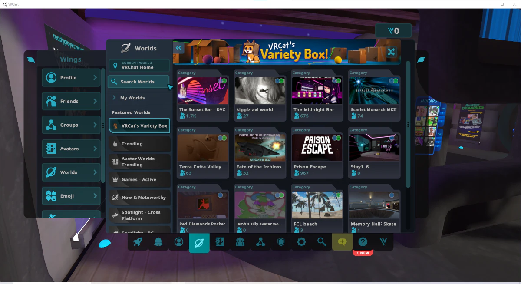
Task: Toggle the left wing icon
Action: click(30, 59)
